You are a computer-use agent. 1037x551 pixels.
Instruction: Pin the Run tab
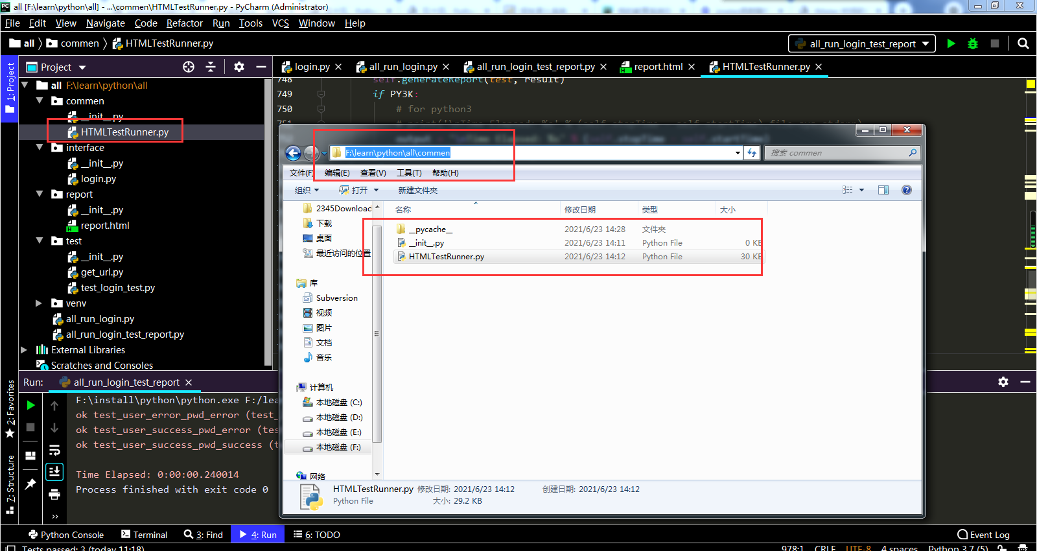(30, 484)
